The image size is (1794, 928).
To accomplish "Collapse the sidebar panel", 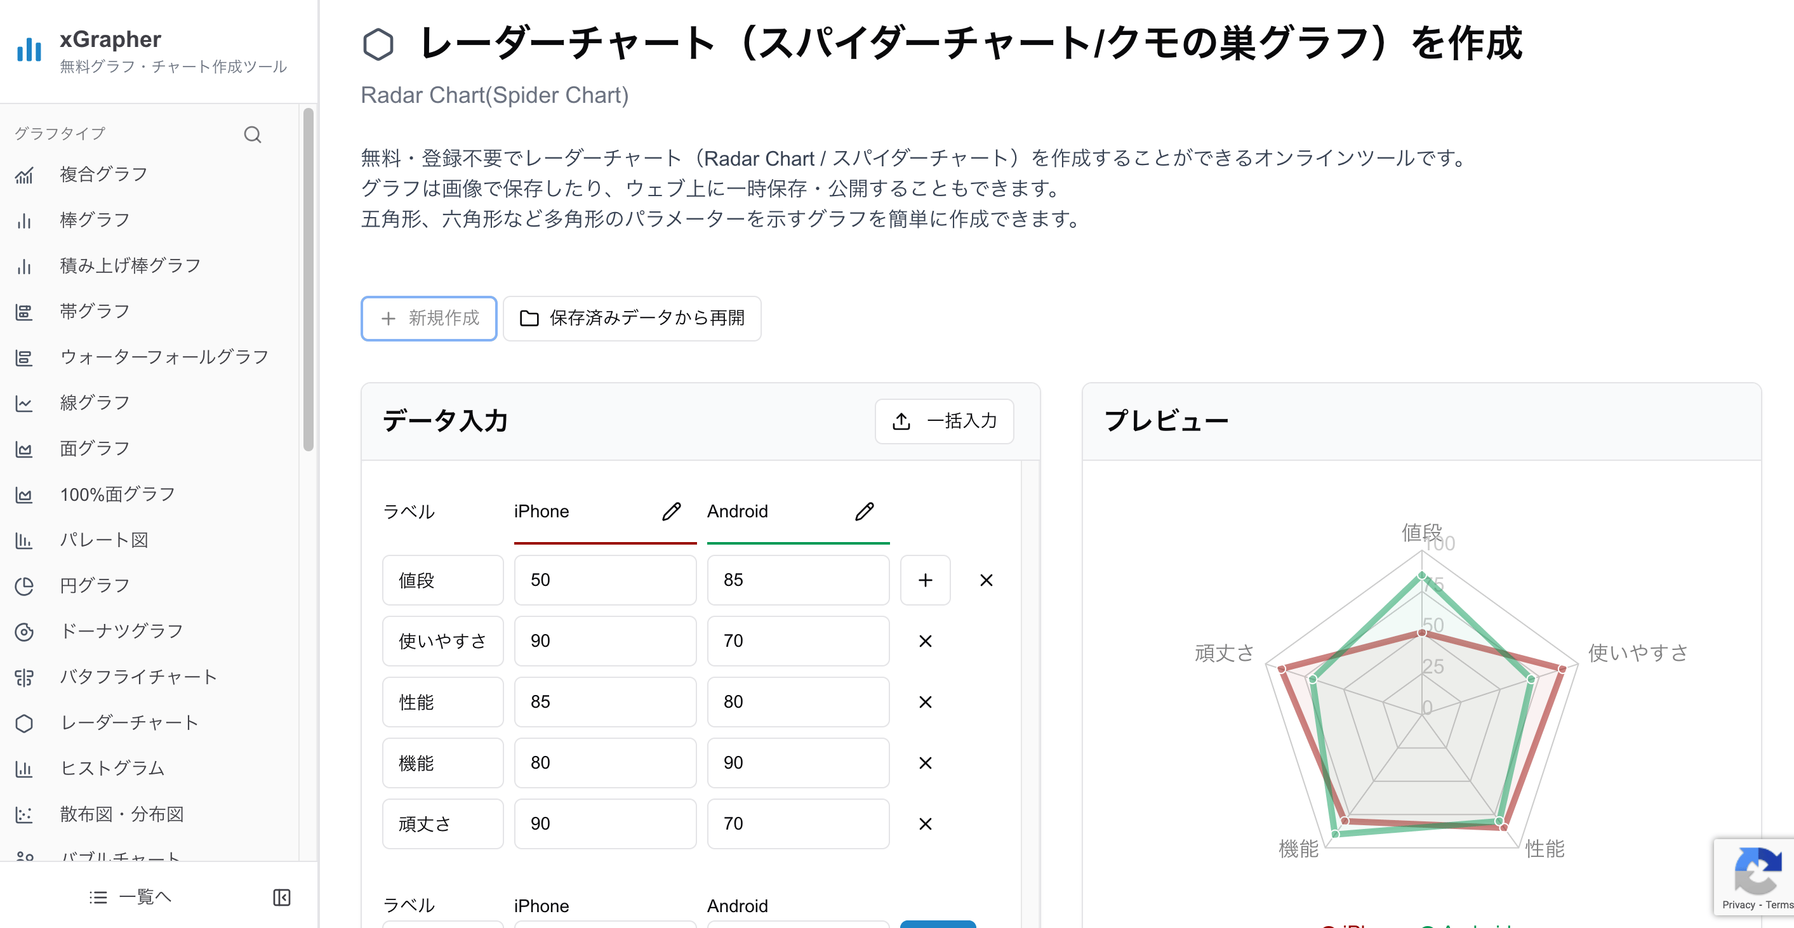I will click(x=281, y=897).
